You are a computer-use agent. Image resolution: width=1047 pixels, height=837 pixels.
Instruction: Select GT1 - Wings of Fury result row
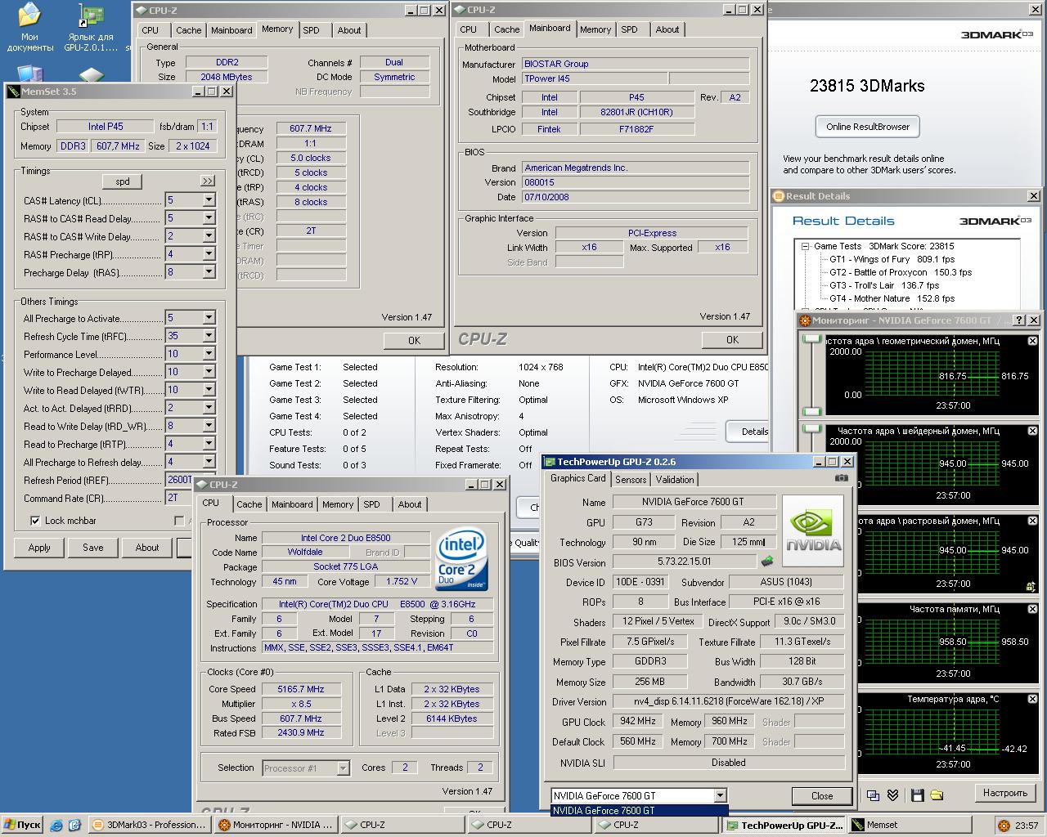[x=892, y=259]
